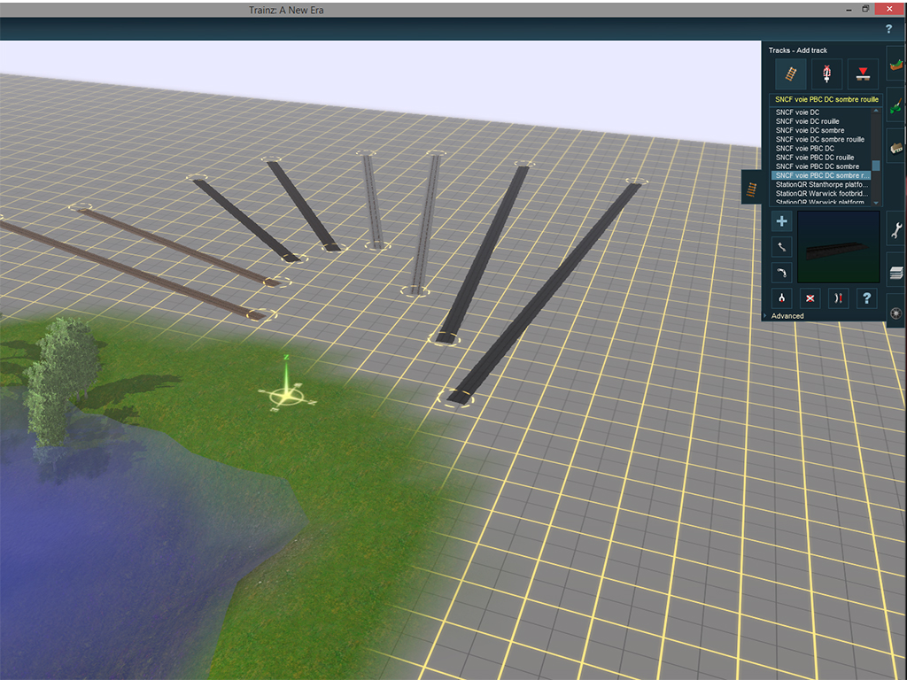
Task: Switch to Trackmark mode with red triangle
Action: (x=863, y=74)
